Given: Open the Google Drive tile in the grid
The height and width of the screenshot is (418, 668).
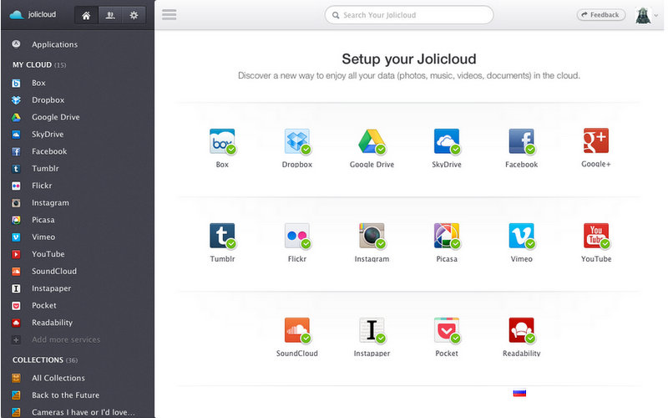Looking at the screenshot, I should [372, 148].
